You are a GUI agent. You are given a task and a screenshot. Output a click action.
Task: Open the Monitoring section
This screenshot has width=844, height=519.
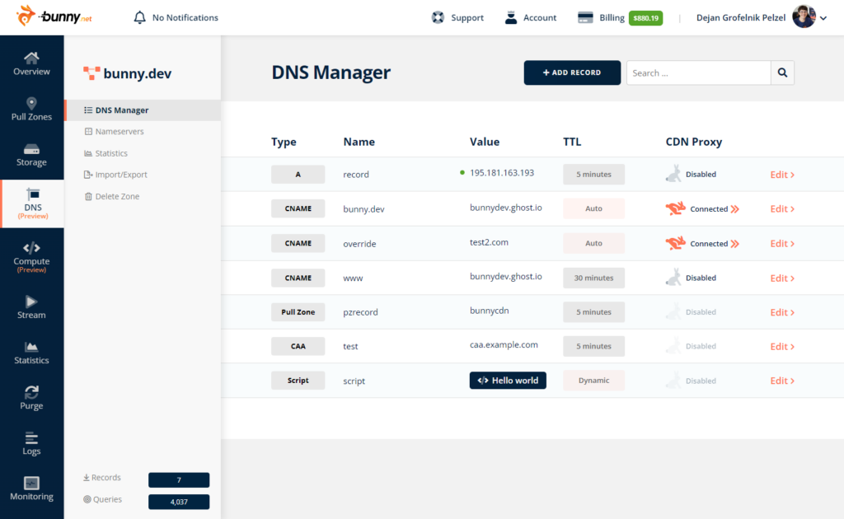[31, 489]
